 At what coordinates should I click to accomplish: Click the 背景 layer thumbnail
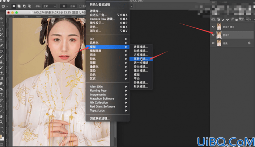click(x=219, y=43)
